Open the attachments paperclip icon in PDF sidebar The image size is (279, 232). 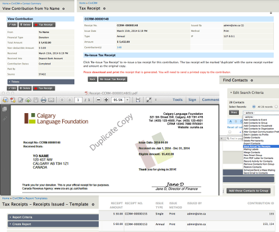pos(5,119)
